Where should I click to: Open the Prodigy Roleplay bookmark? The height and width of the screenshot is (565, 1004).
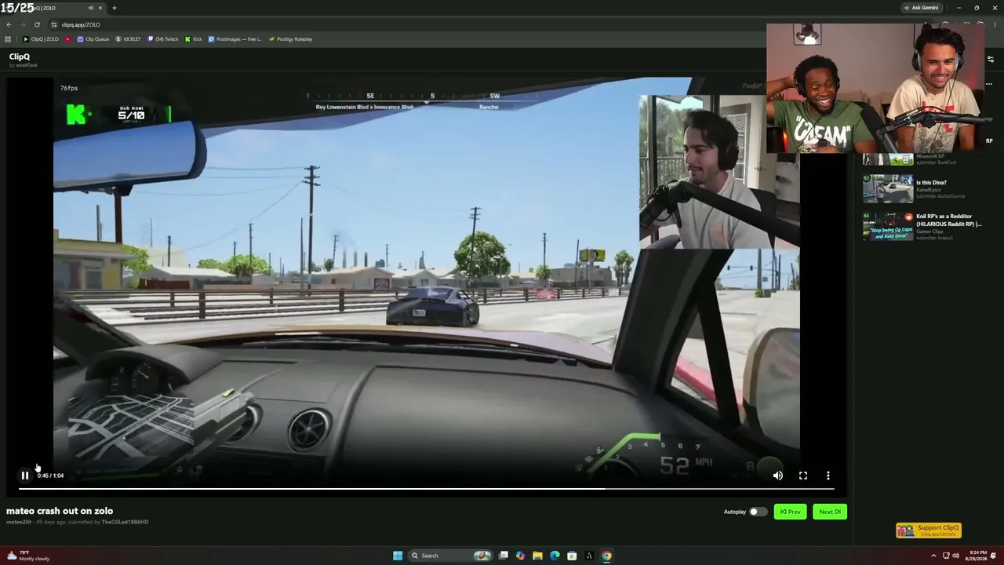click(x=290, y=39)
